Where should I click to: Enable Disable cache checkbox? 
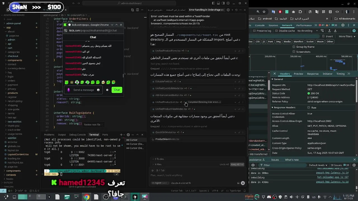point(276,31)
